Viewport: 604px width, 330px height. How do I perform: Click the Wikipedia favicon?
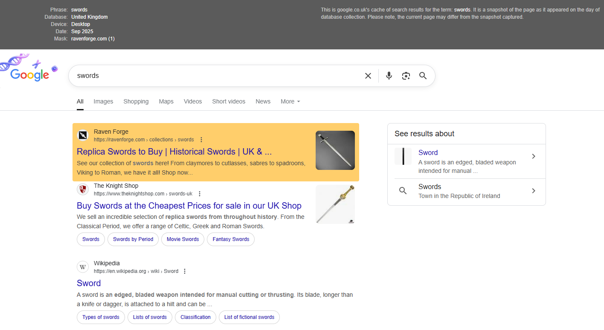pos(83,267)
